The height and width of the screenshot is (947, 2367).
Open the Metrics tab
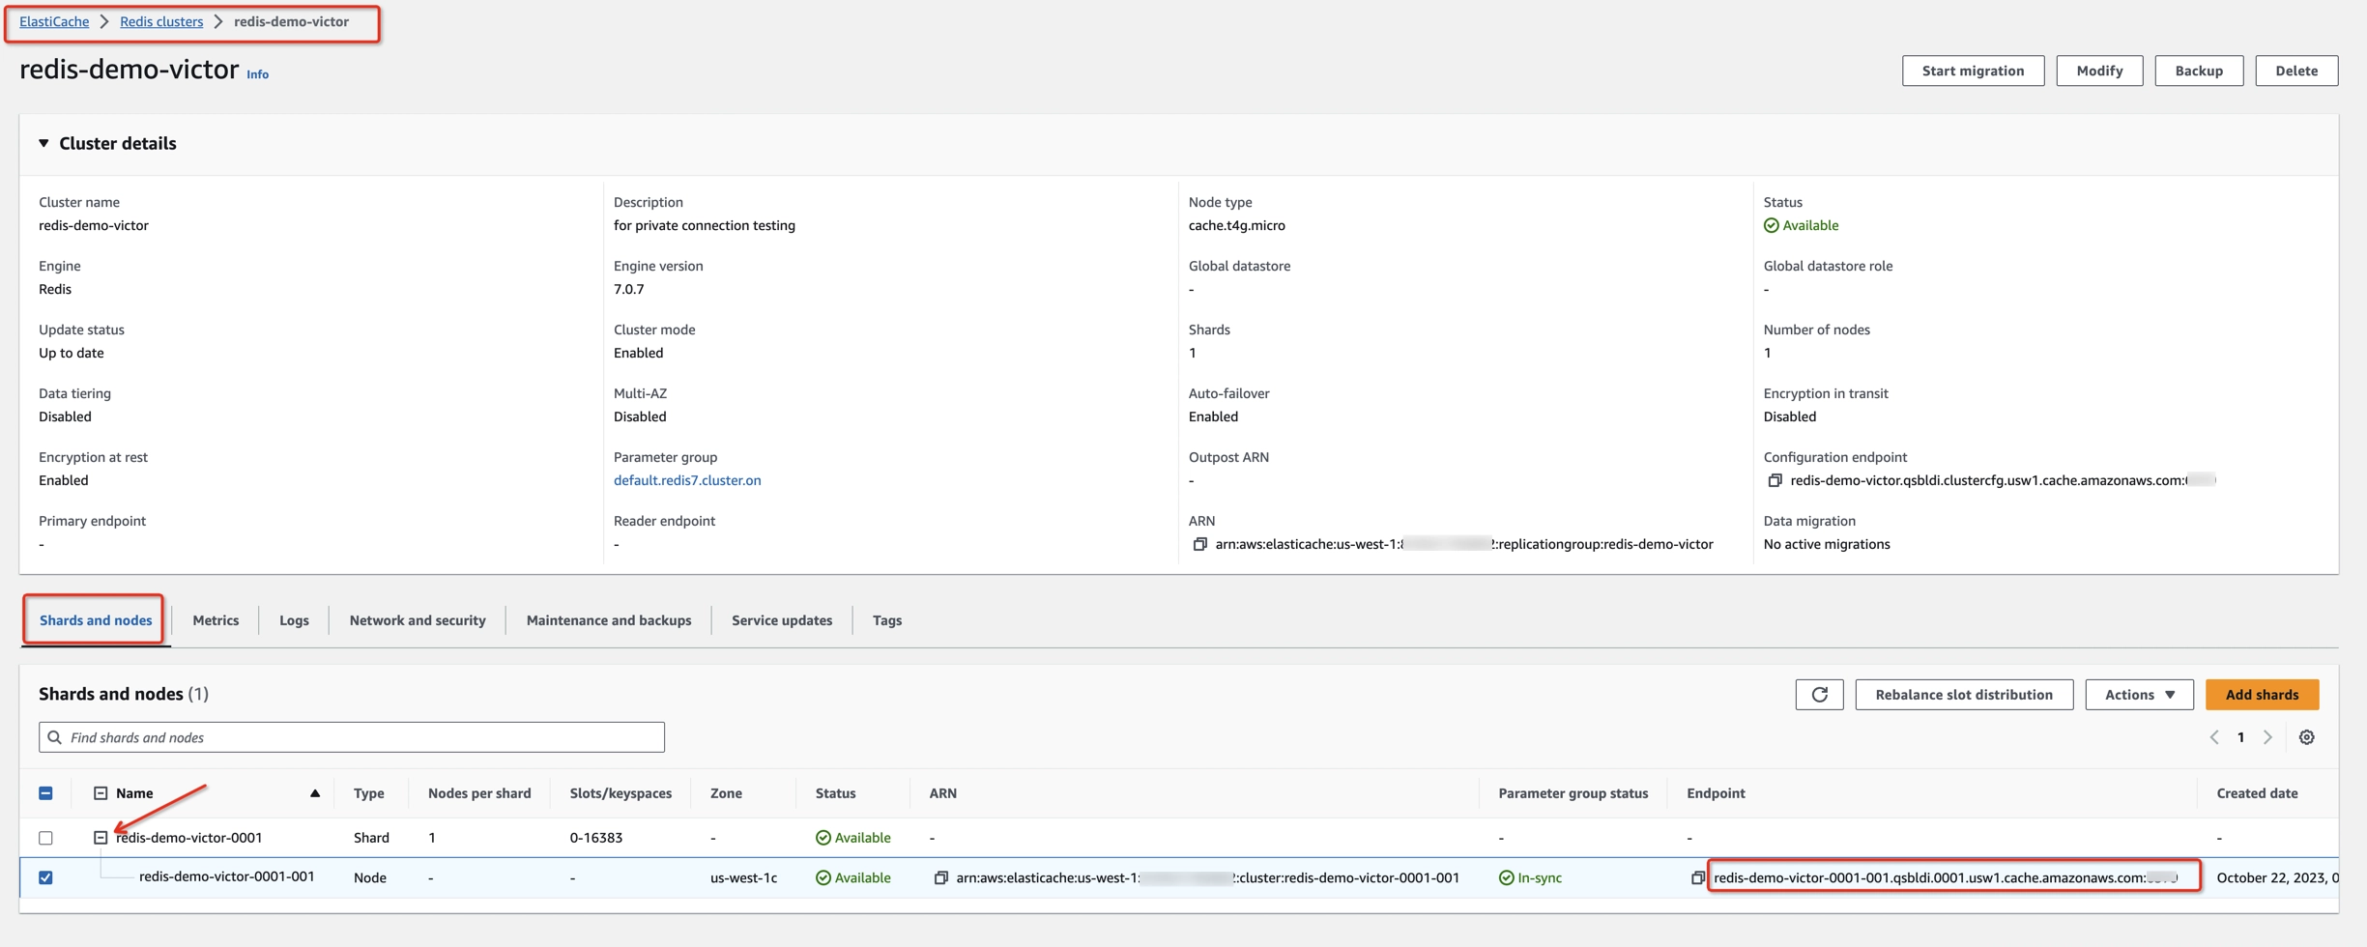click(x=216, y=620)
